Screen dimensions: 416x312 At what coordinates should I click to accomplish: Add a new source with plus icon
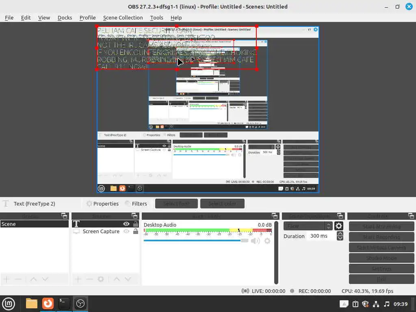pyautogui.click(x=78, y=279)
